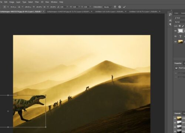The width and height of the screenshot is (185, 133).
Task: Toggle visibility of the Blue channel
Action: pyautogui.click(x=175, y=131)
